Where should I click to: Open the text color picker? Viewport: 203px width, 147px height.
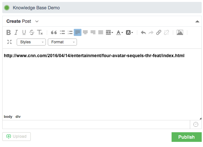[x=119, y=32]
